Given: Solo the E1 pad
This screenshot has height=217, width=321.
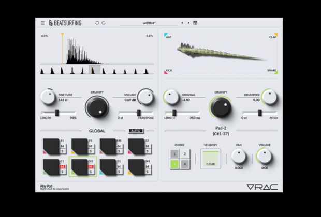Looking at the screenshot, I should [63, 151].
